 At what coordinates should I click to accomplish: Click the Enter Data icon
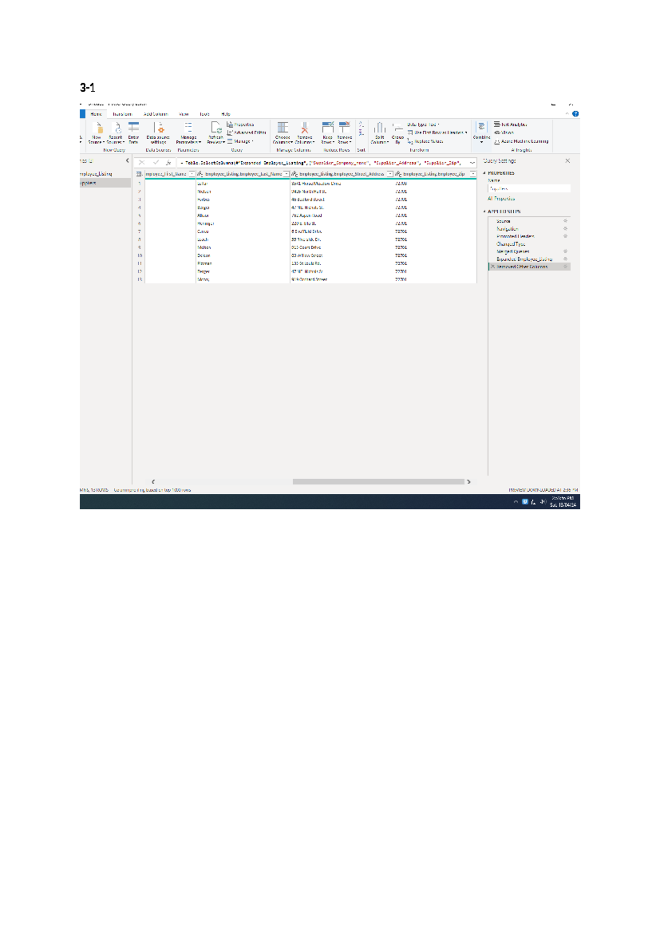(134, 130)
